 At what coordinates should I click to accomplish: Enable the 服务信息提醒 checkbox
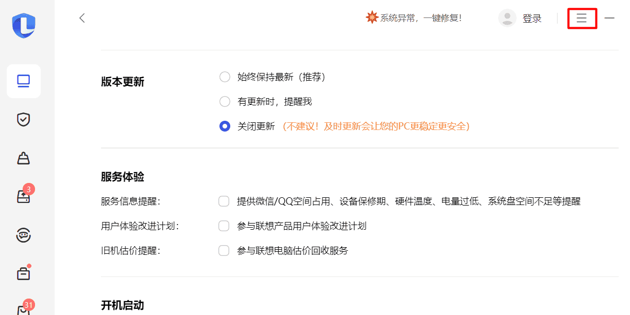click(x=224, y=201)
